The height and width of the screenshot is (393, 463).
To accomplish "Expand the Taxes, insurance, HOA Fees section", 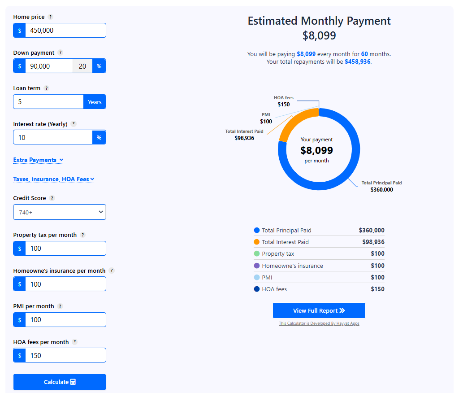I will pyautogui.click(x=53, y=179).
